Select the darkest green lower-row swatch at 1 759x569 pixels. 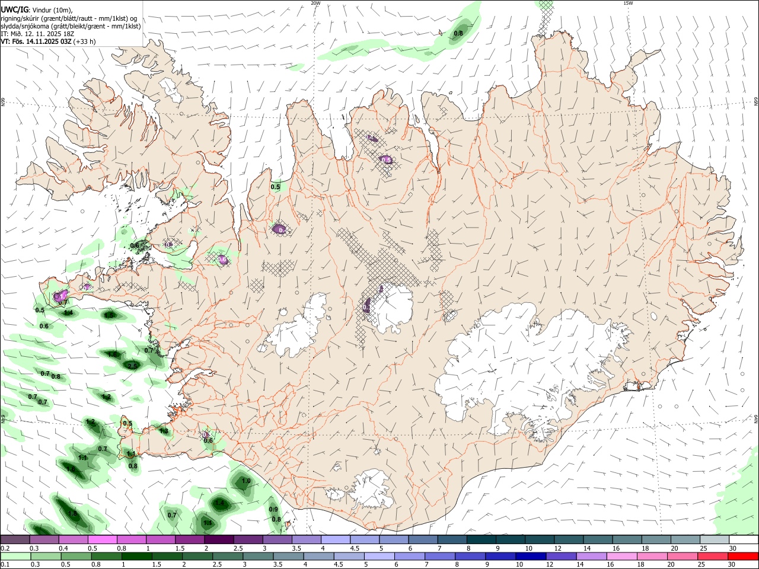[138, 556]
